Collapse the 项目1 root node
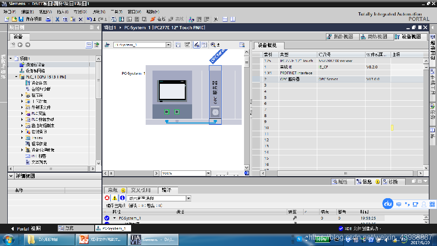This screenshot has height=246, width=437. click(11, 59)
